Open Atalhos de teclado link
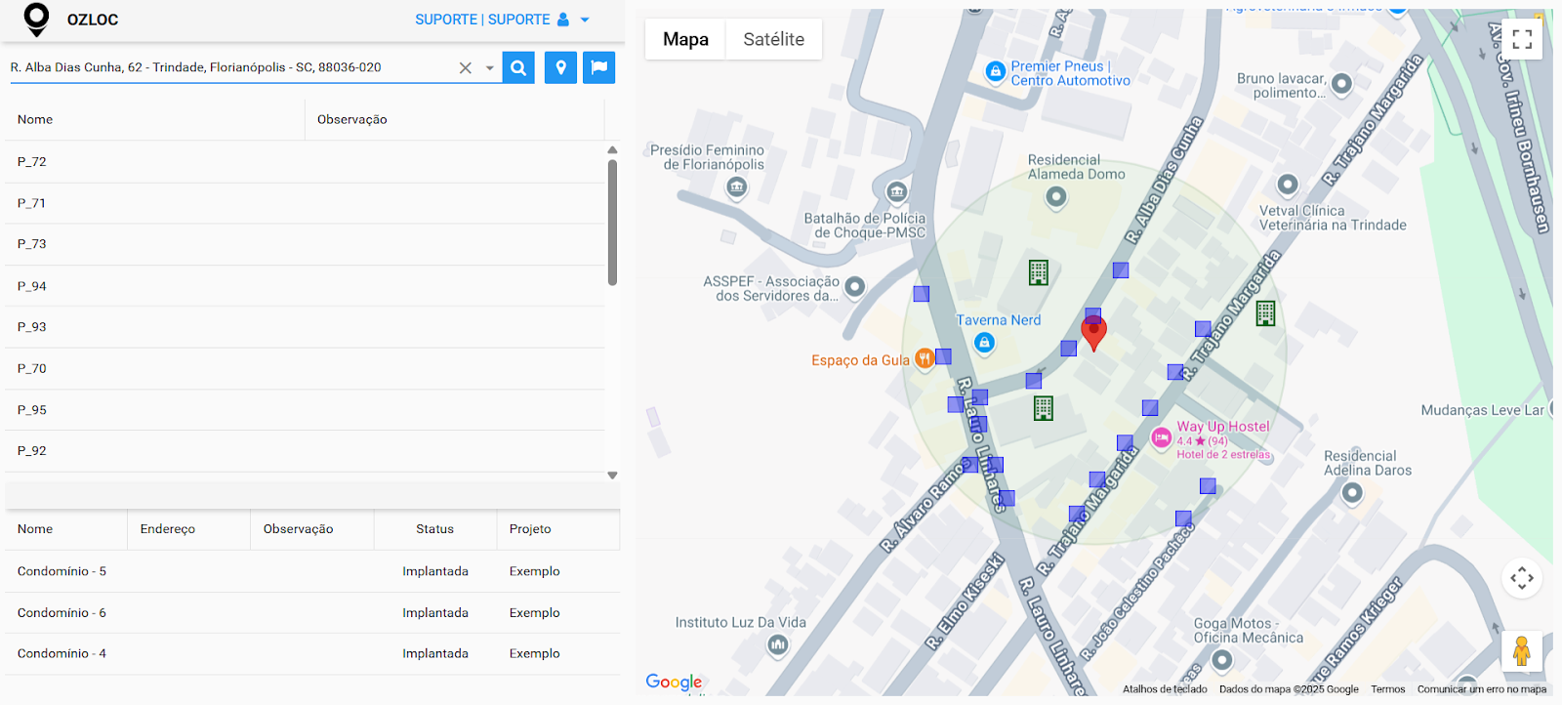 pos(1165,689)
